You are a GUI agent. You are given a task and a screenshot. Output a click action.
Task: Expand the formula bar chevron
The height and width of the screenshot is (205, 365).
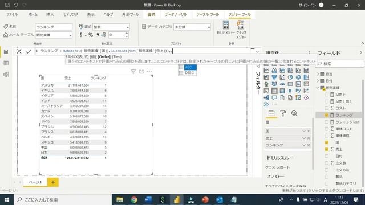257,51
